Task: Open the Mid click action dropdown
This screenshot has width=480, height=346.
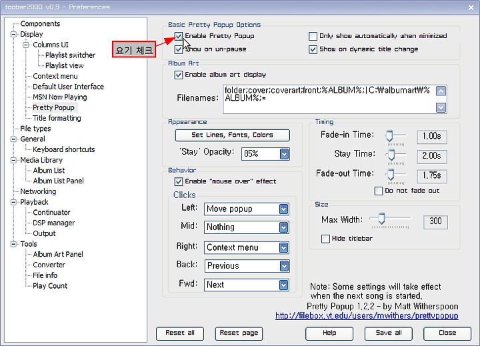Action: click(284, 227)
